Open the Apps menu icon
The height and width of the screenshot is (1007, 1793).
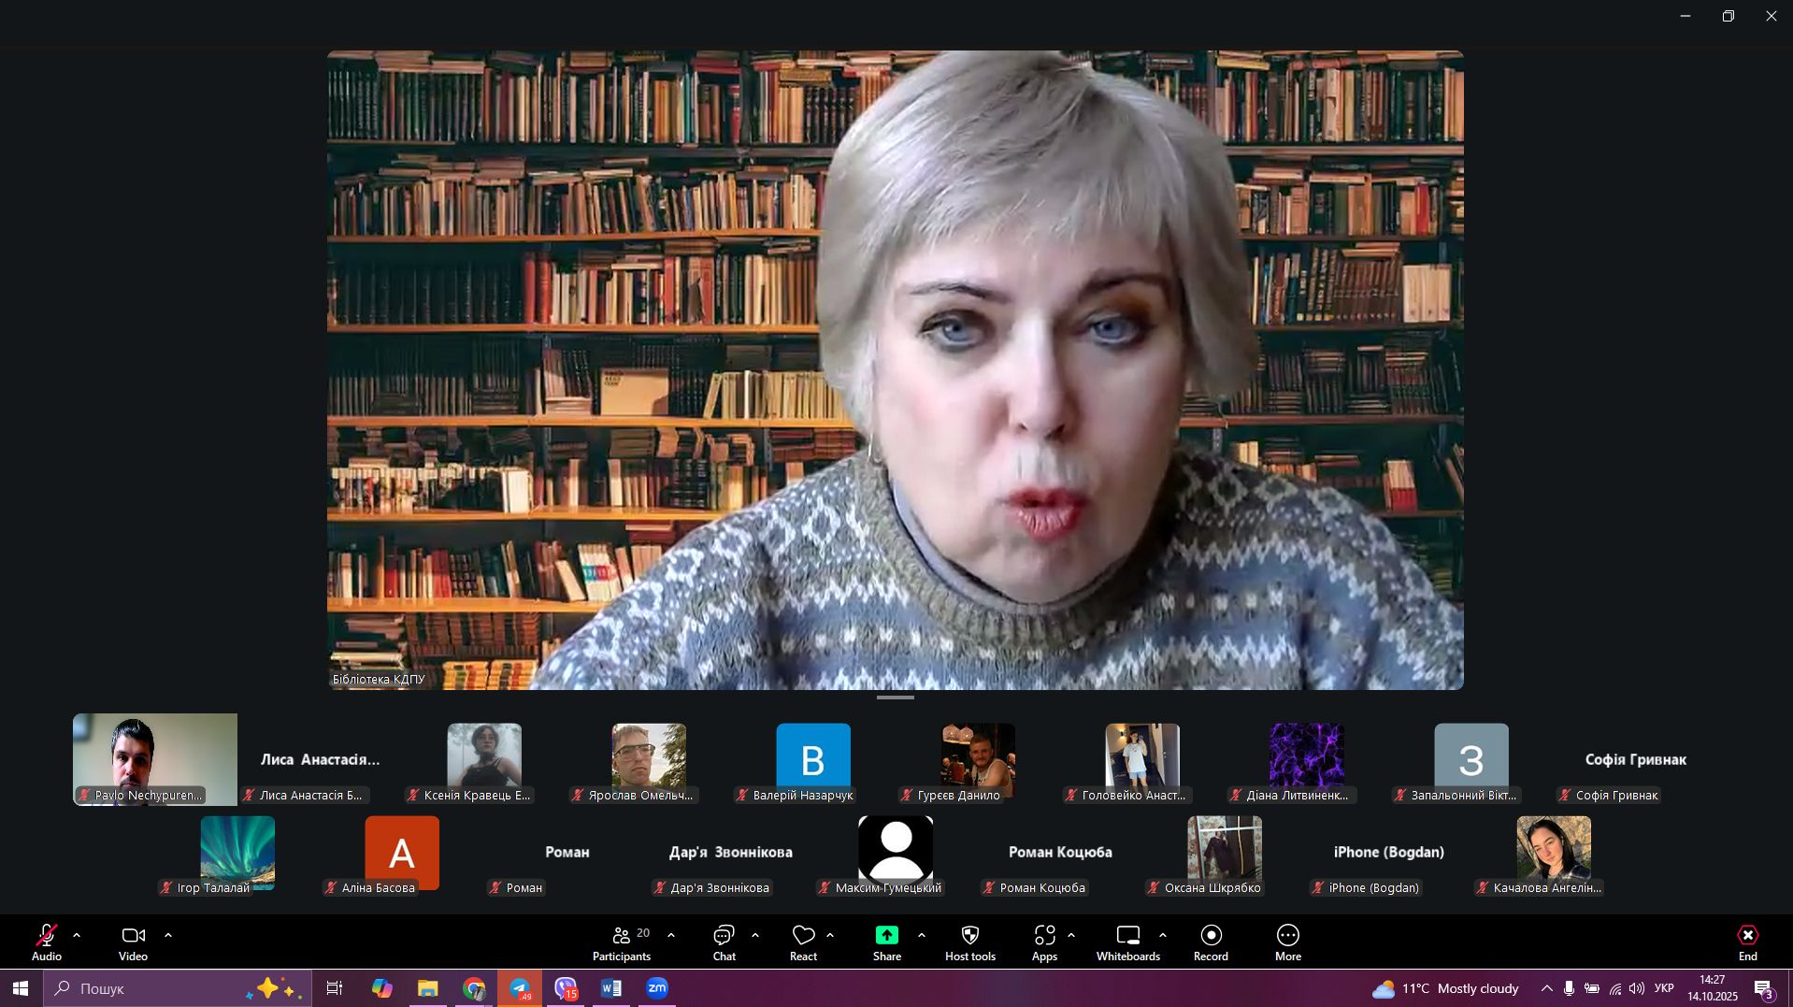(x=1044, y=942)
